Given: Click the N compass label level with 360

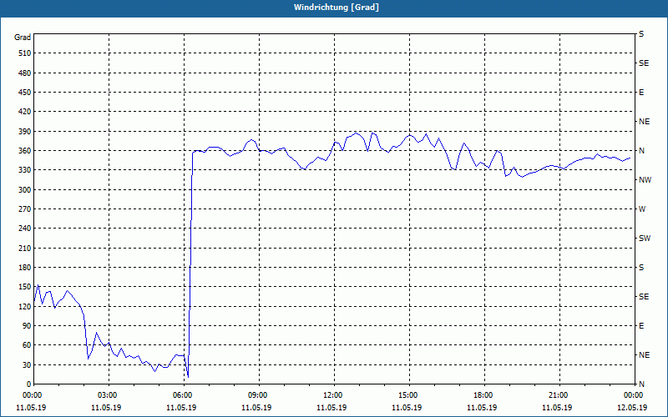Looking at the screenshot, I should coord(641,151).
